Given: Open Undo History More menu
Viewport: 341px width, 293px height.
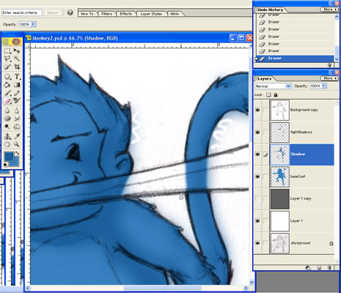Looking at the screenshot, I should point(329,10).
